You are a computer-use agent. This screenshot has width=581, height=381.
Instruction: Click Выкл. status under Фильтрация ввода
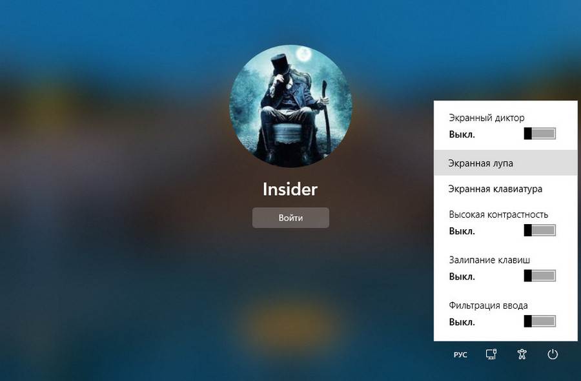click(462, 322)
